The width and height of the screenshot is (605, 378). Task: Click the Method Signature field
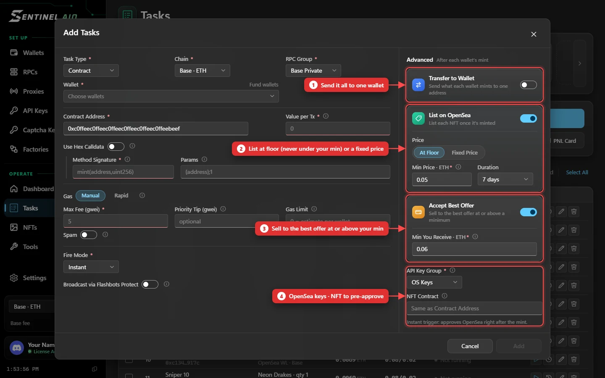pos(123,172)
